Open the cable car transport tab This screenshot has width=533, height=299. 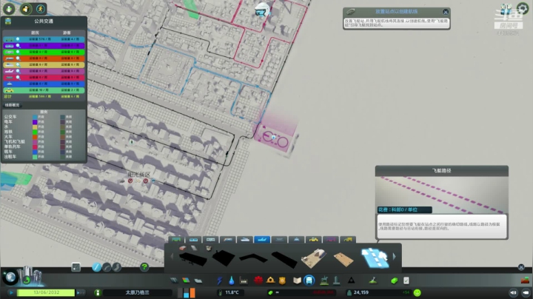click(296, 240)
